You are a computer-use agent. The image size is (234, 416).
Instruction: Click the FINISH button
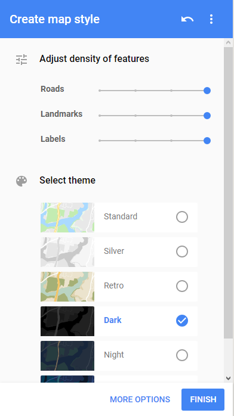[x=203, y=399]
